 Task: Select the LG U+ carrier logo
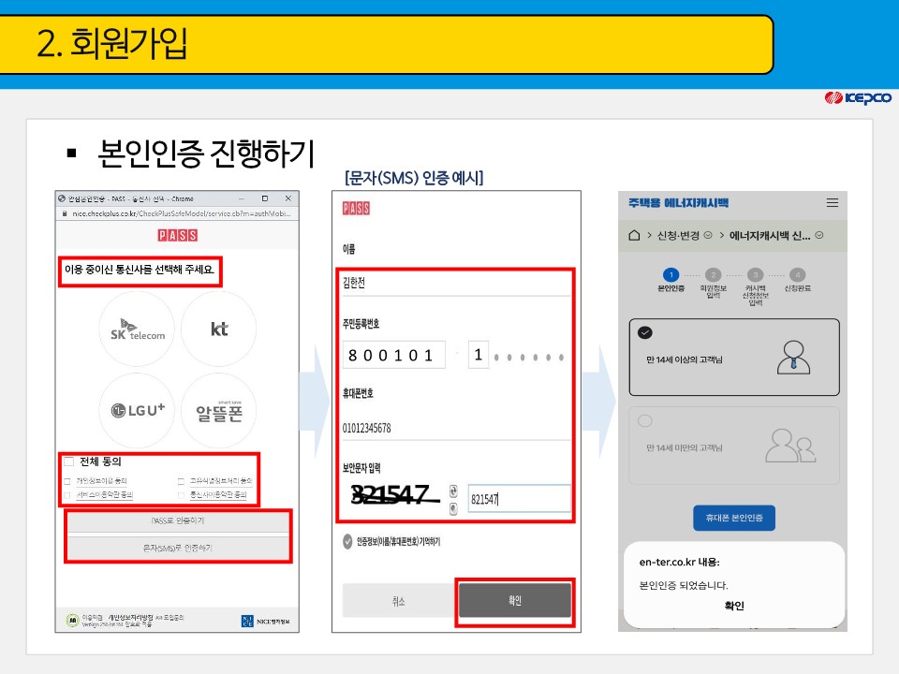(x=137, y=409)
